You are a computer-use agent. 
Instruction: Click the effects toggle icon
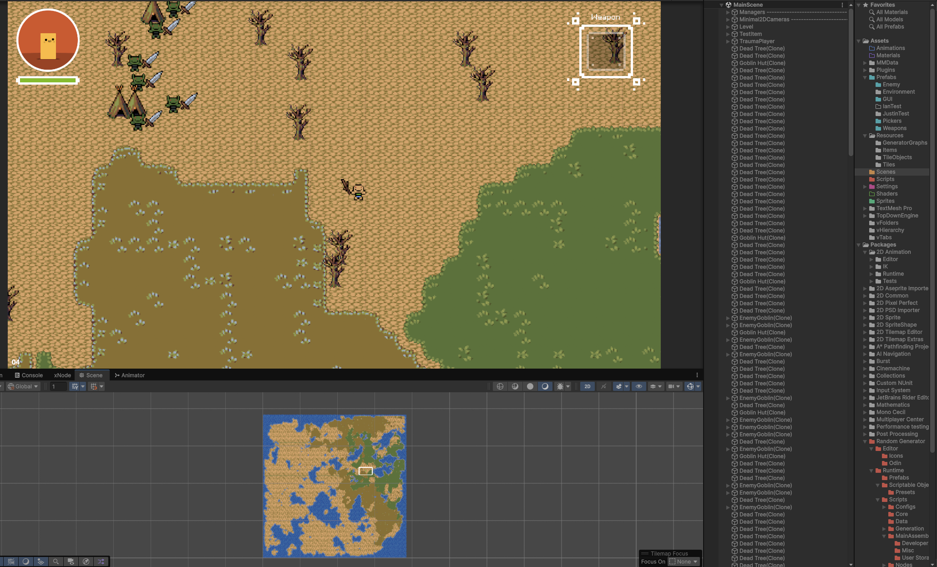point(618,386)
